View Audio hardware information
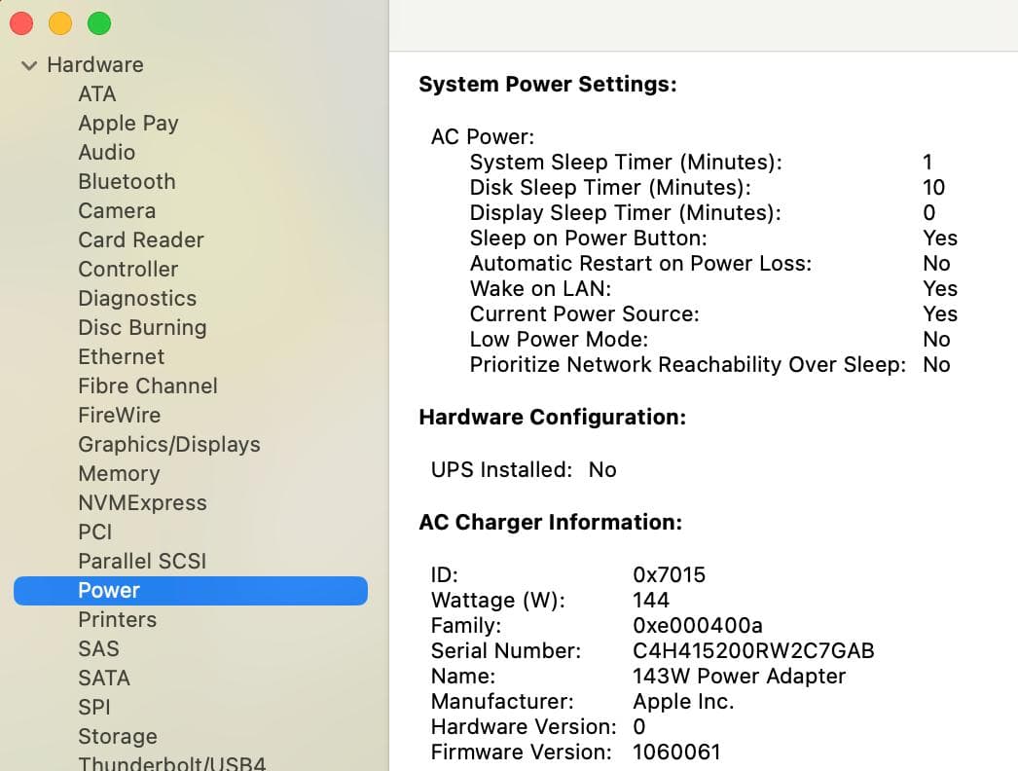This screenshot has height=771, width=1018. (x=107, y=152)
